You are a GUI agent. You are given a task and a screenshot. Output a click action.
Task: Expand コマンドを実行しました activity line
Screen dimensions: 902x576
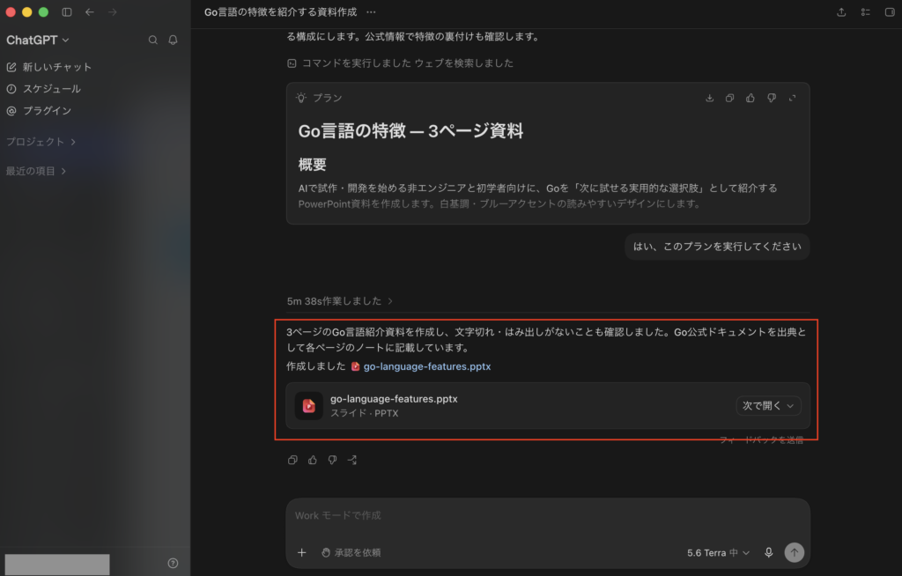point(401,63)
